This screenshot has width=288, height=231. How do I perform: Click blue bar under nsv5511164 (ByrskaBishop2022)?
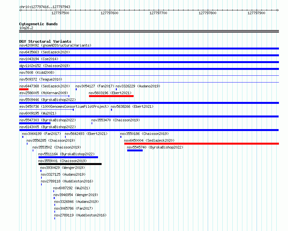pyautogui.click(x=68, y=157)
